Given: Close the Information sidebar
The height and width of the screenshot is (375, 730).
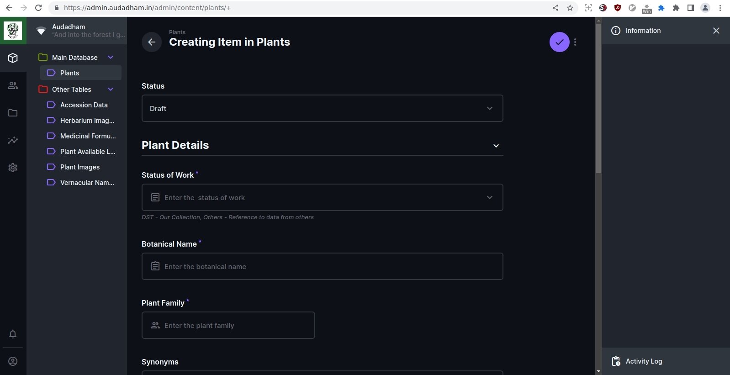Looking at the screenshot, I should click(716, 31).
